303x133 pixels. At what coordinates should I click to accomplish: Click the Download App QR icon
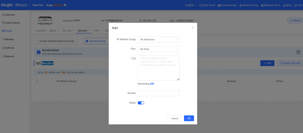[219, 5]
